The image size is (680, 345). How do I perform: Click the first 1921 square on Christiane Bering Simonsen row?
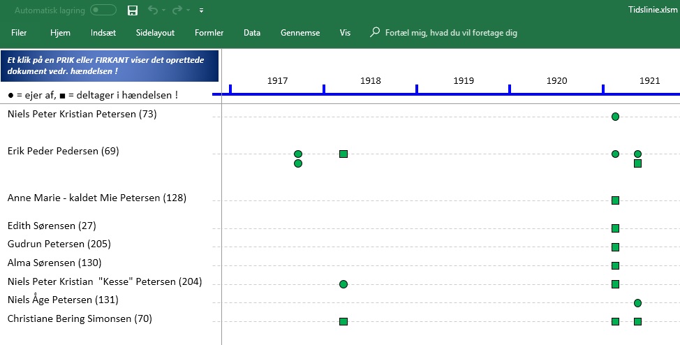pyautogui.click(x=615, y=321)
